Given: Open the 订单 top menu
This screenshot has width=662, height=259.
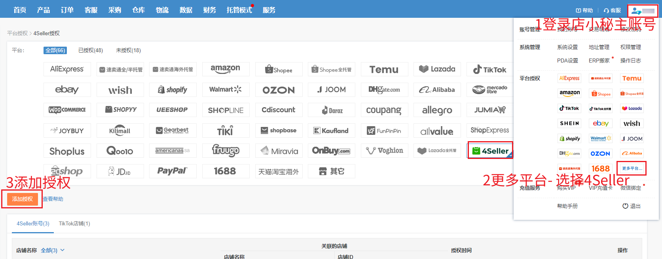Looking at the screenshot, I should pos(67,10).
